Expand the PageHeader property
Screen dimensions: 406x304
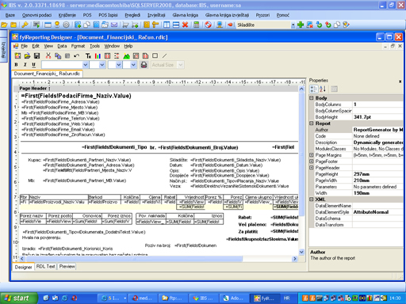click(312, 168)
